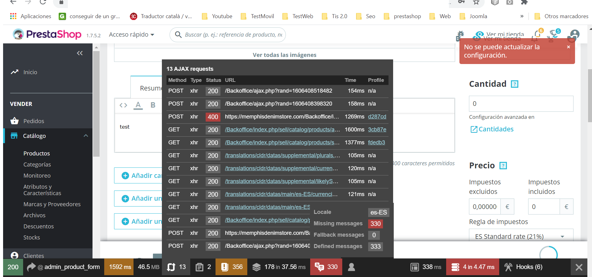Viewport: 592px width, 277px height.
Task: Open Twig panel showing 338 ms
Action: coord(426,267)
